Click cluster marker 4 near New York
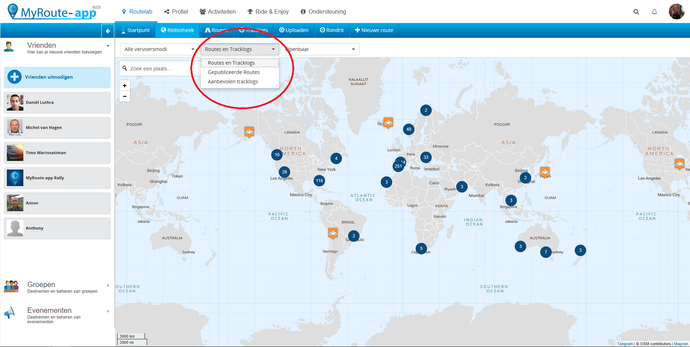Image resolution: width=690 pixels, height=347 pixels. [x=336, y=158]
